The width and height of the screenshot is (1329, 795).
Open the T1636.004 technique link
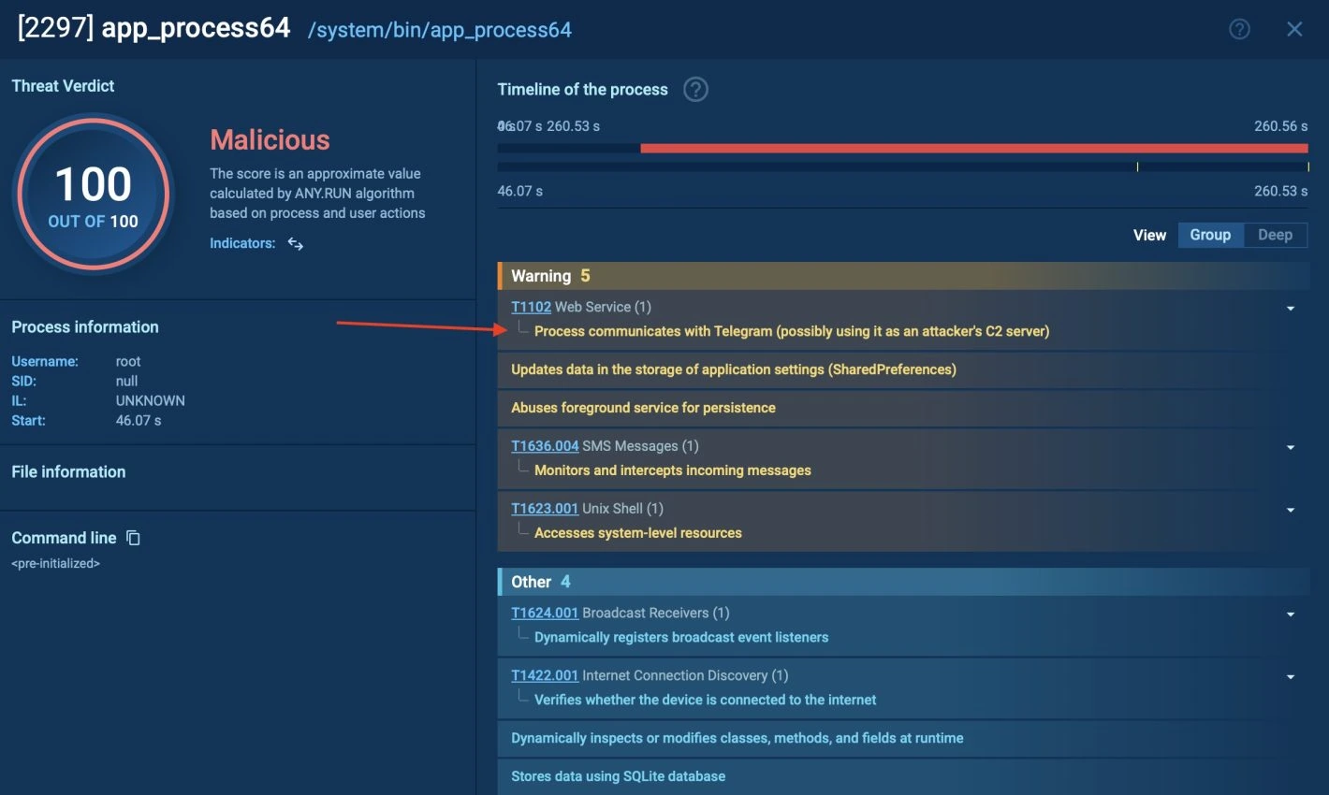tap(545, 446)
